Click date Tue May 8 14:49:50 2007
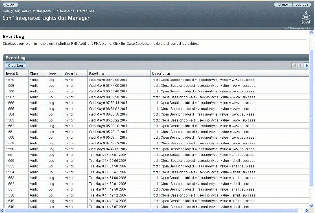Viewport: 315px width, 213px height. pyautogui.click(x=108, y=189)
